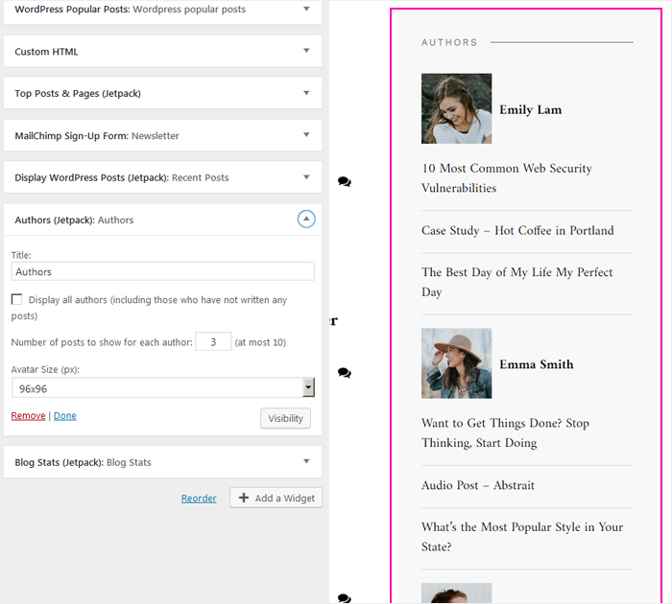
Task: Open The Best Day of My Life post
Action: [x=516, y=282]
